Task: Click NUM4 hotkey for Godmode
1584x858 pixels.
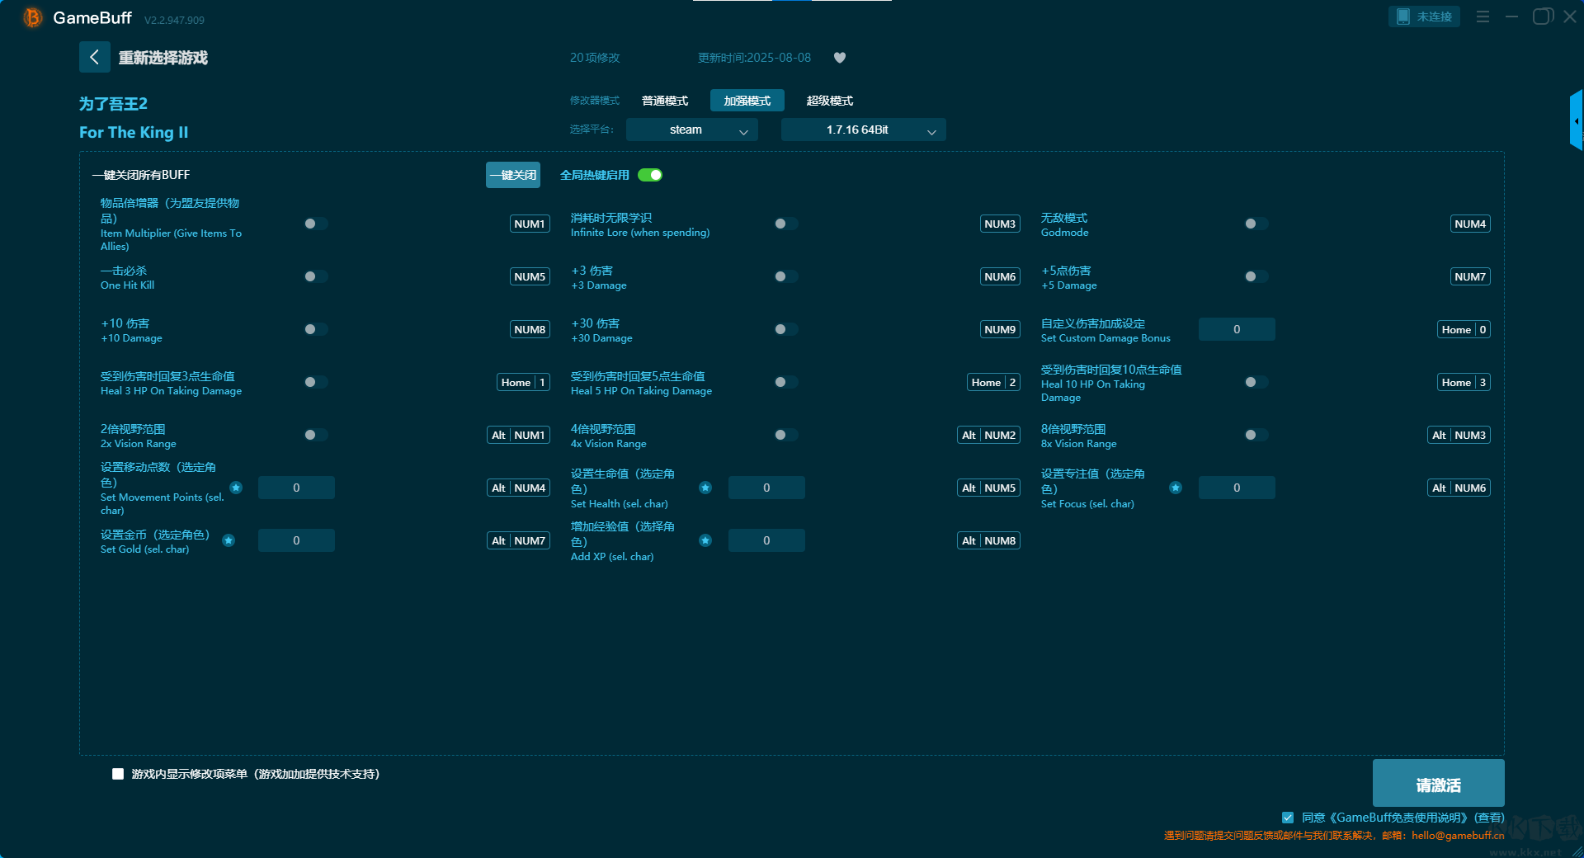Action: pos(1470,224)
